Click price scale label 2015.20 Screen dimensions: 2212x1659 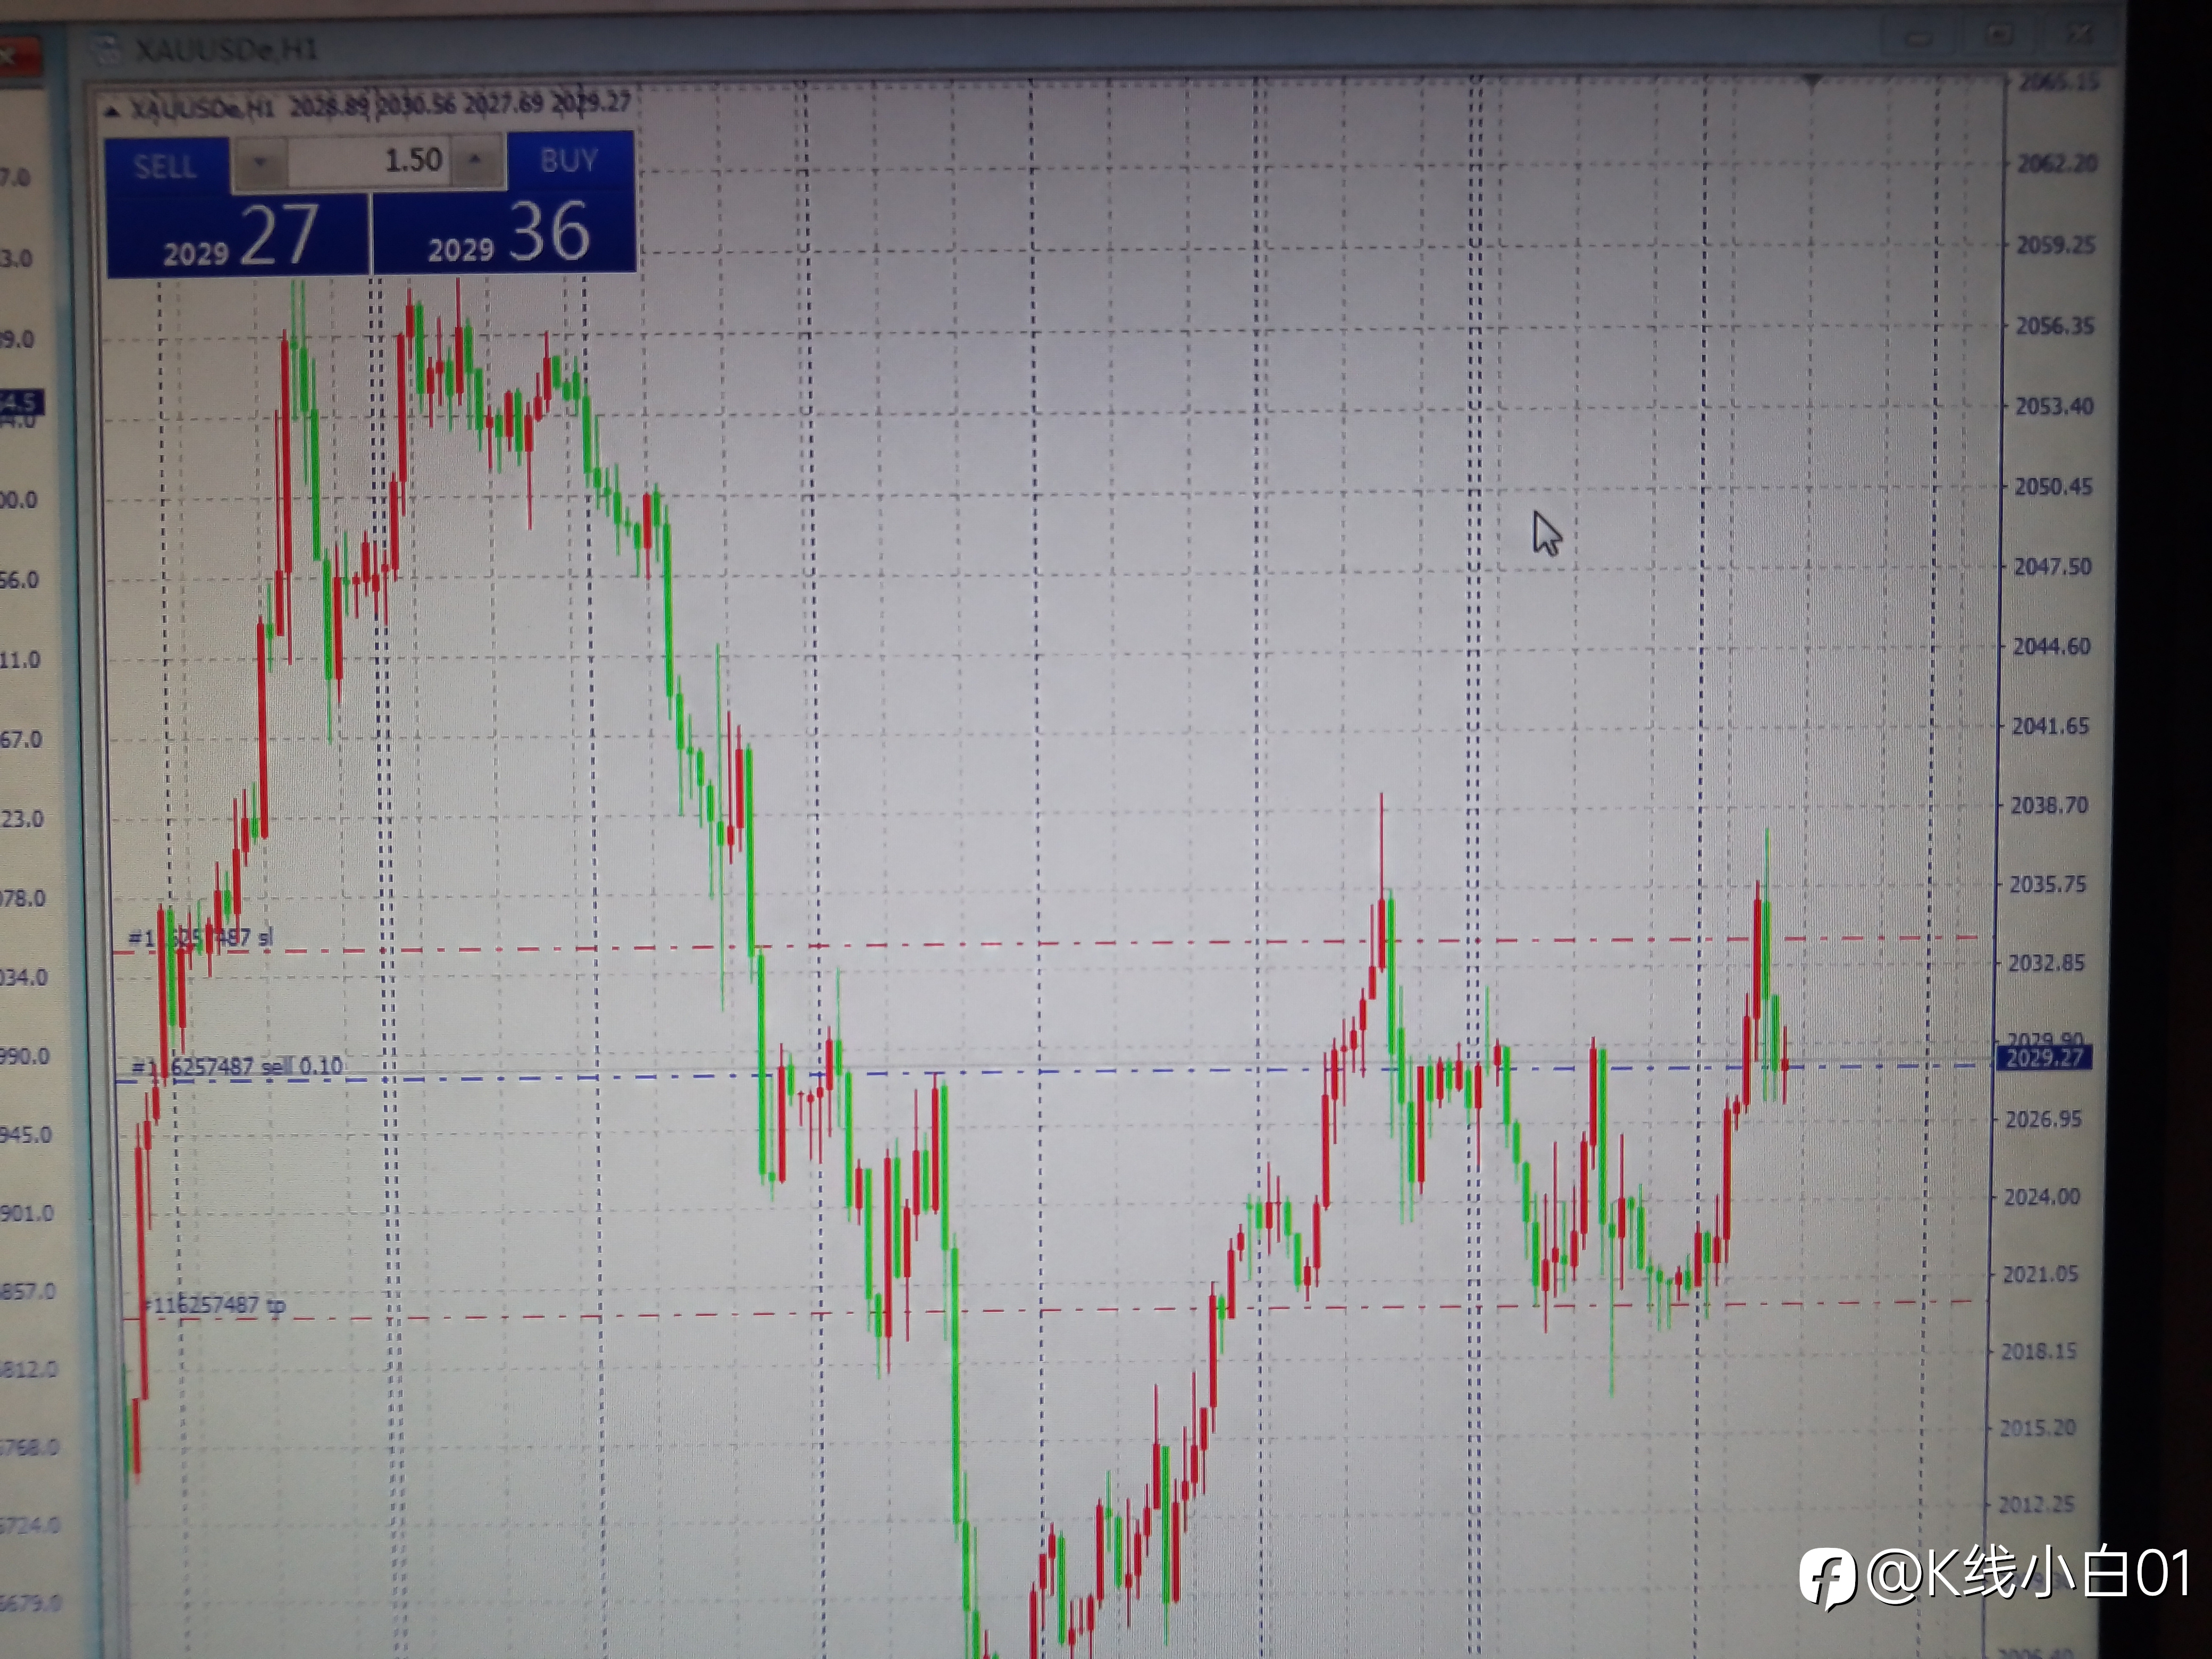[x=2037, y=1428]
